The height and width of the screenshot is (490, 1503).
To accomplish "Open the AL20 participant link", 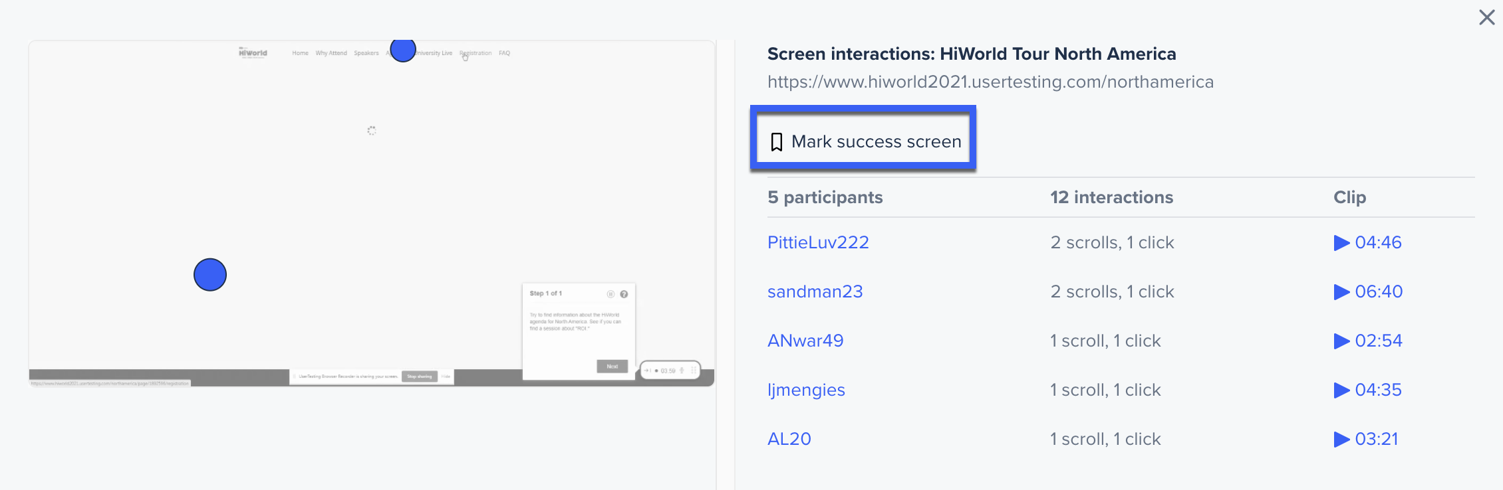I will coord(789,440).
